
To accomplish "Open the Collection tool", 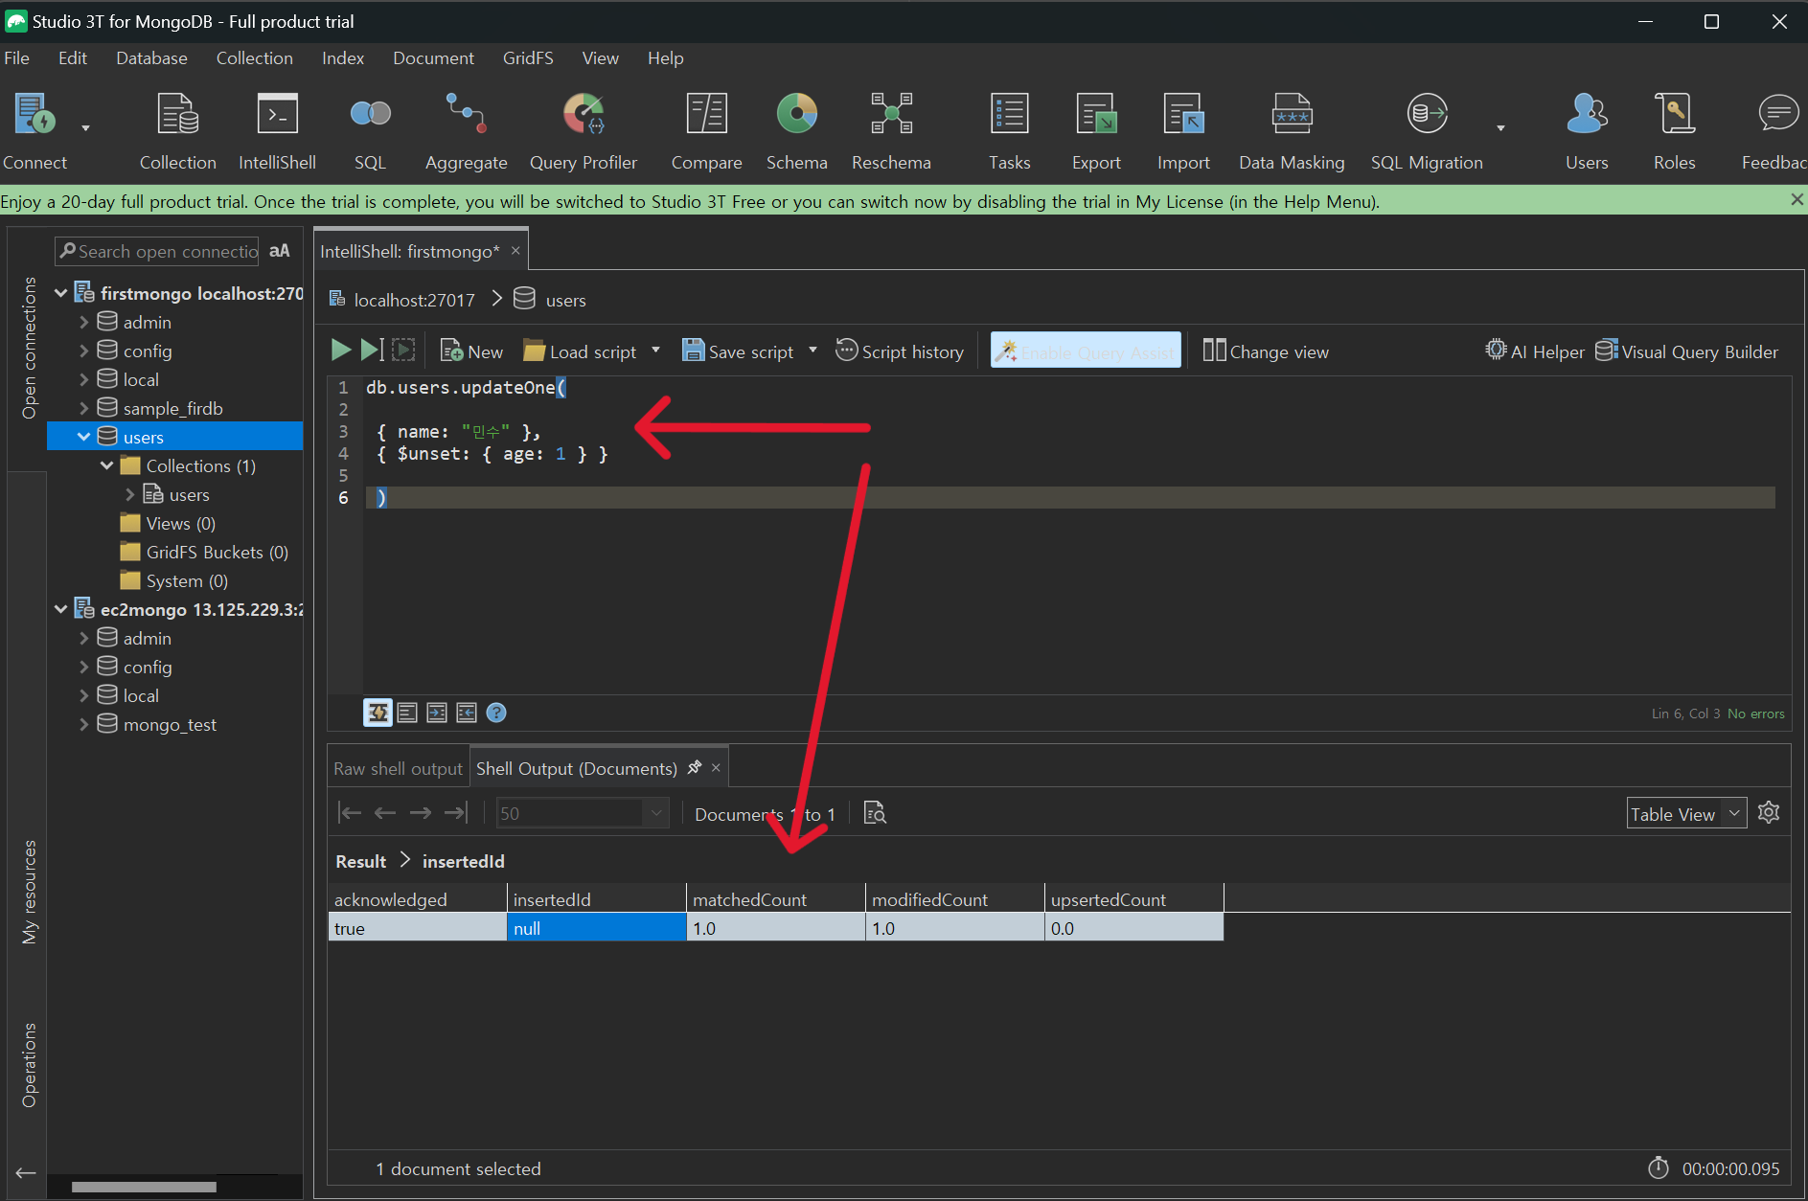I will pos(178,132).
